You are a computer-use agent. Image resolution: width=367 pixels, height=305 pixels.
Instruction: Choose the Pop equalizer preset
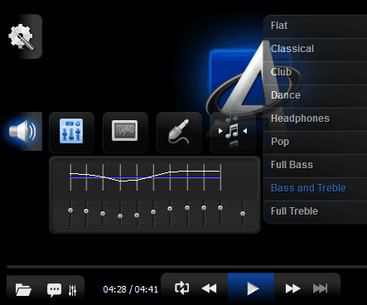click(x=316, y=142)
